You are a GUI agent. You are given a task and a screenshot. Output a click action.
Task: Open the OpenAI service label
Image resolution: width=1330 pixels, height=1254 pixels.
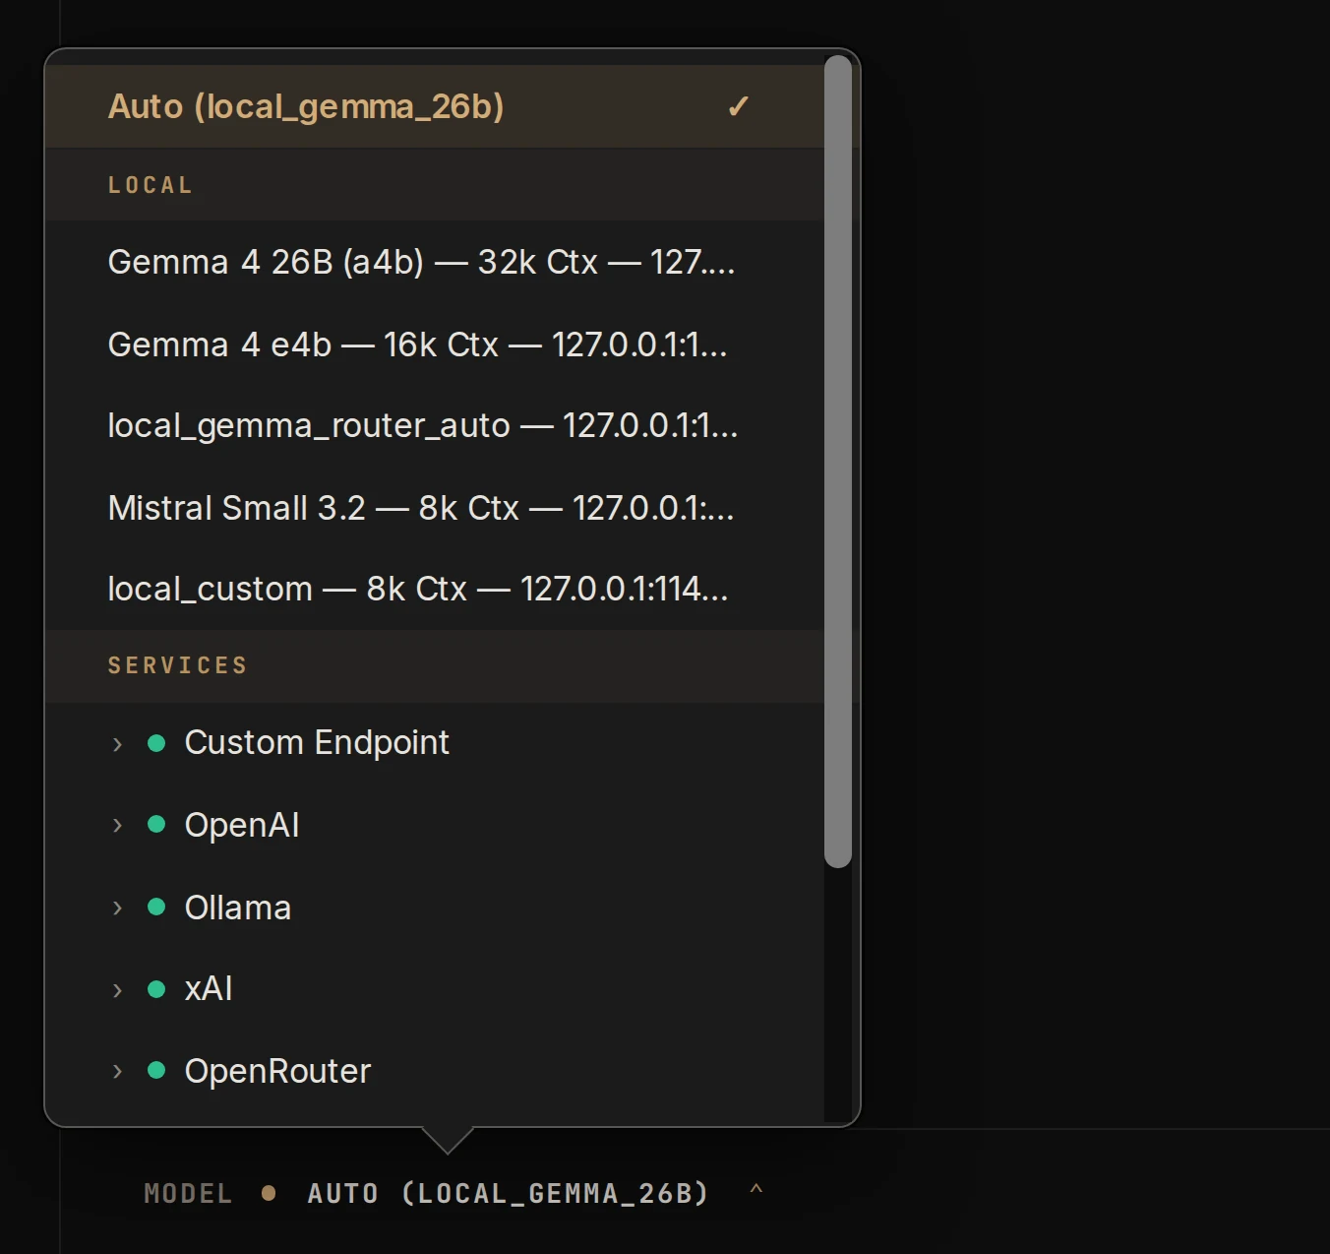click(x=242, y=825)
